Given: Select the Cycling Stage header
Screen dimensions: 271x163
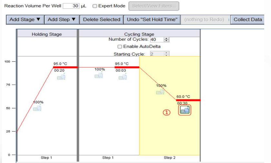Looking at the screenshot, I should (139, 34).
